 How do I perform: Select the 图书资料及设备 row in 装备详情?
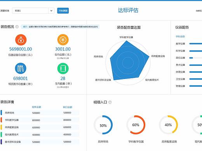[x=40, y=142]
